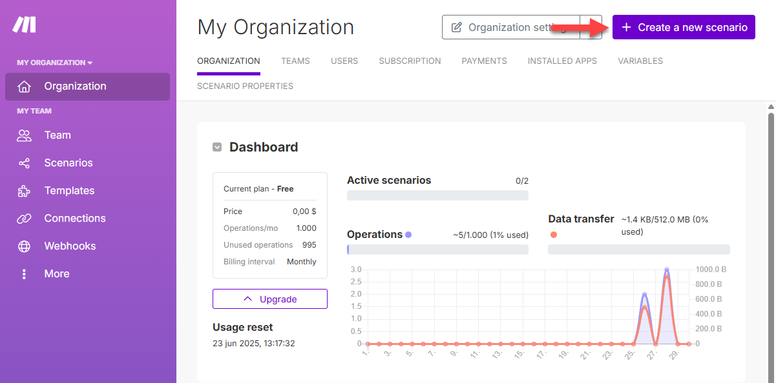Collapse the Dashboard section toggle
The width and height of the screenshot is (776, 383).
click(217, 148)
